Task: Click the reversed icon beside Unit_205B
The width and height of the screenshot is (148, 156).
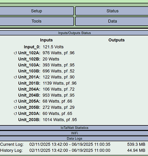Action: click(x=15, y=108)
